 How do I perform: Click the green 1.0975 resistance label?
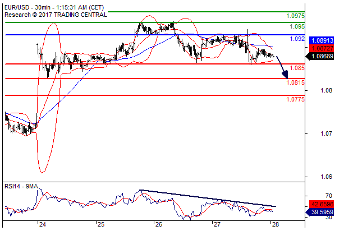click(x=296, y=16)
